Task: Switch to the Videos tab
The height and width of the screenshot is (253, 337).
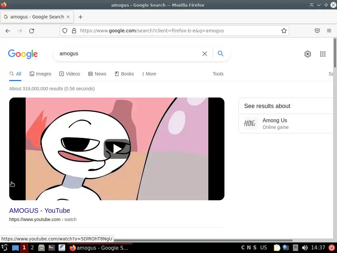Action: click(70, 74)
